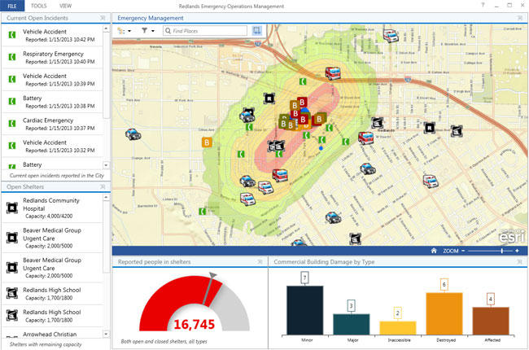Select the Cardiac Emergency incident
This screenshot has width=529, height=350.
point(52,124)
